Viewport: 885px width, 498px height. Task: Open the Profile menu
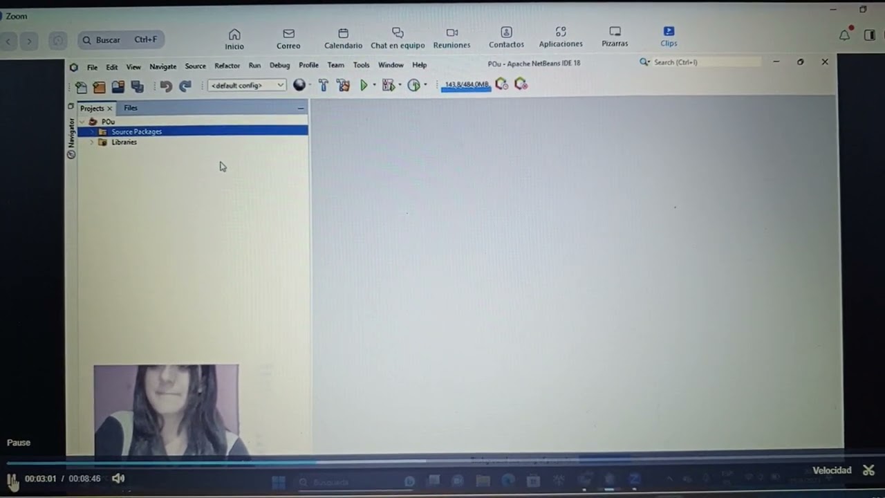click(308, 65)
